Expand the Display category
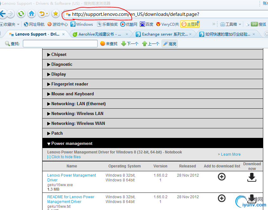Viewport: 268px width, 210px height. pyautogui.click(x=153, y=74)
